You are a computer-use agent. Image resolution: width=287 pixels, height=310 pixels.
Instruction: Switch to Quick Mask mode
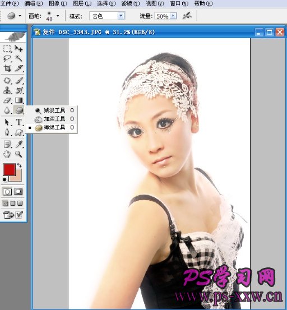(18, 192)
